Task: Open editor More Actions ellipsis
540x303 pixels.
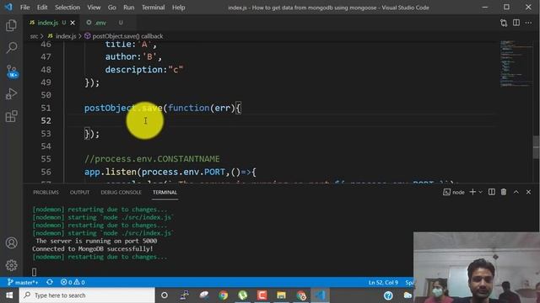Action: pos(528,23)
